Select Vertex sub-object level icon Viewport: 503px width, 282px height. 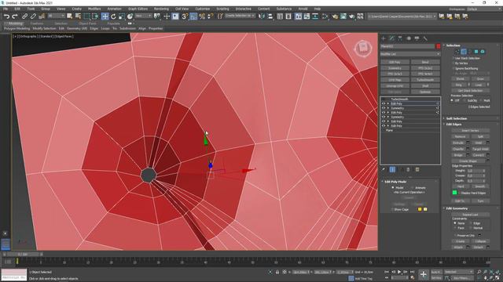(x=457, y=52)
